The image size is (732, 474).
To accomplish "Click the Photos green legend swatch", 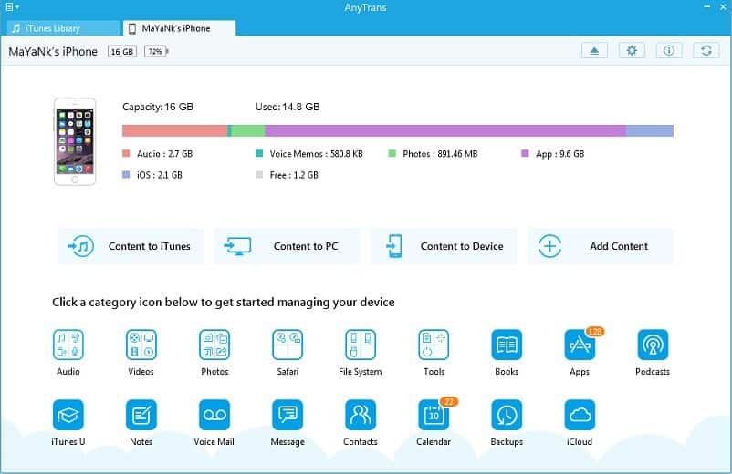I will click(392, 153).
